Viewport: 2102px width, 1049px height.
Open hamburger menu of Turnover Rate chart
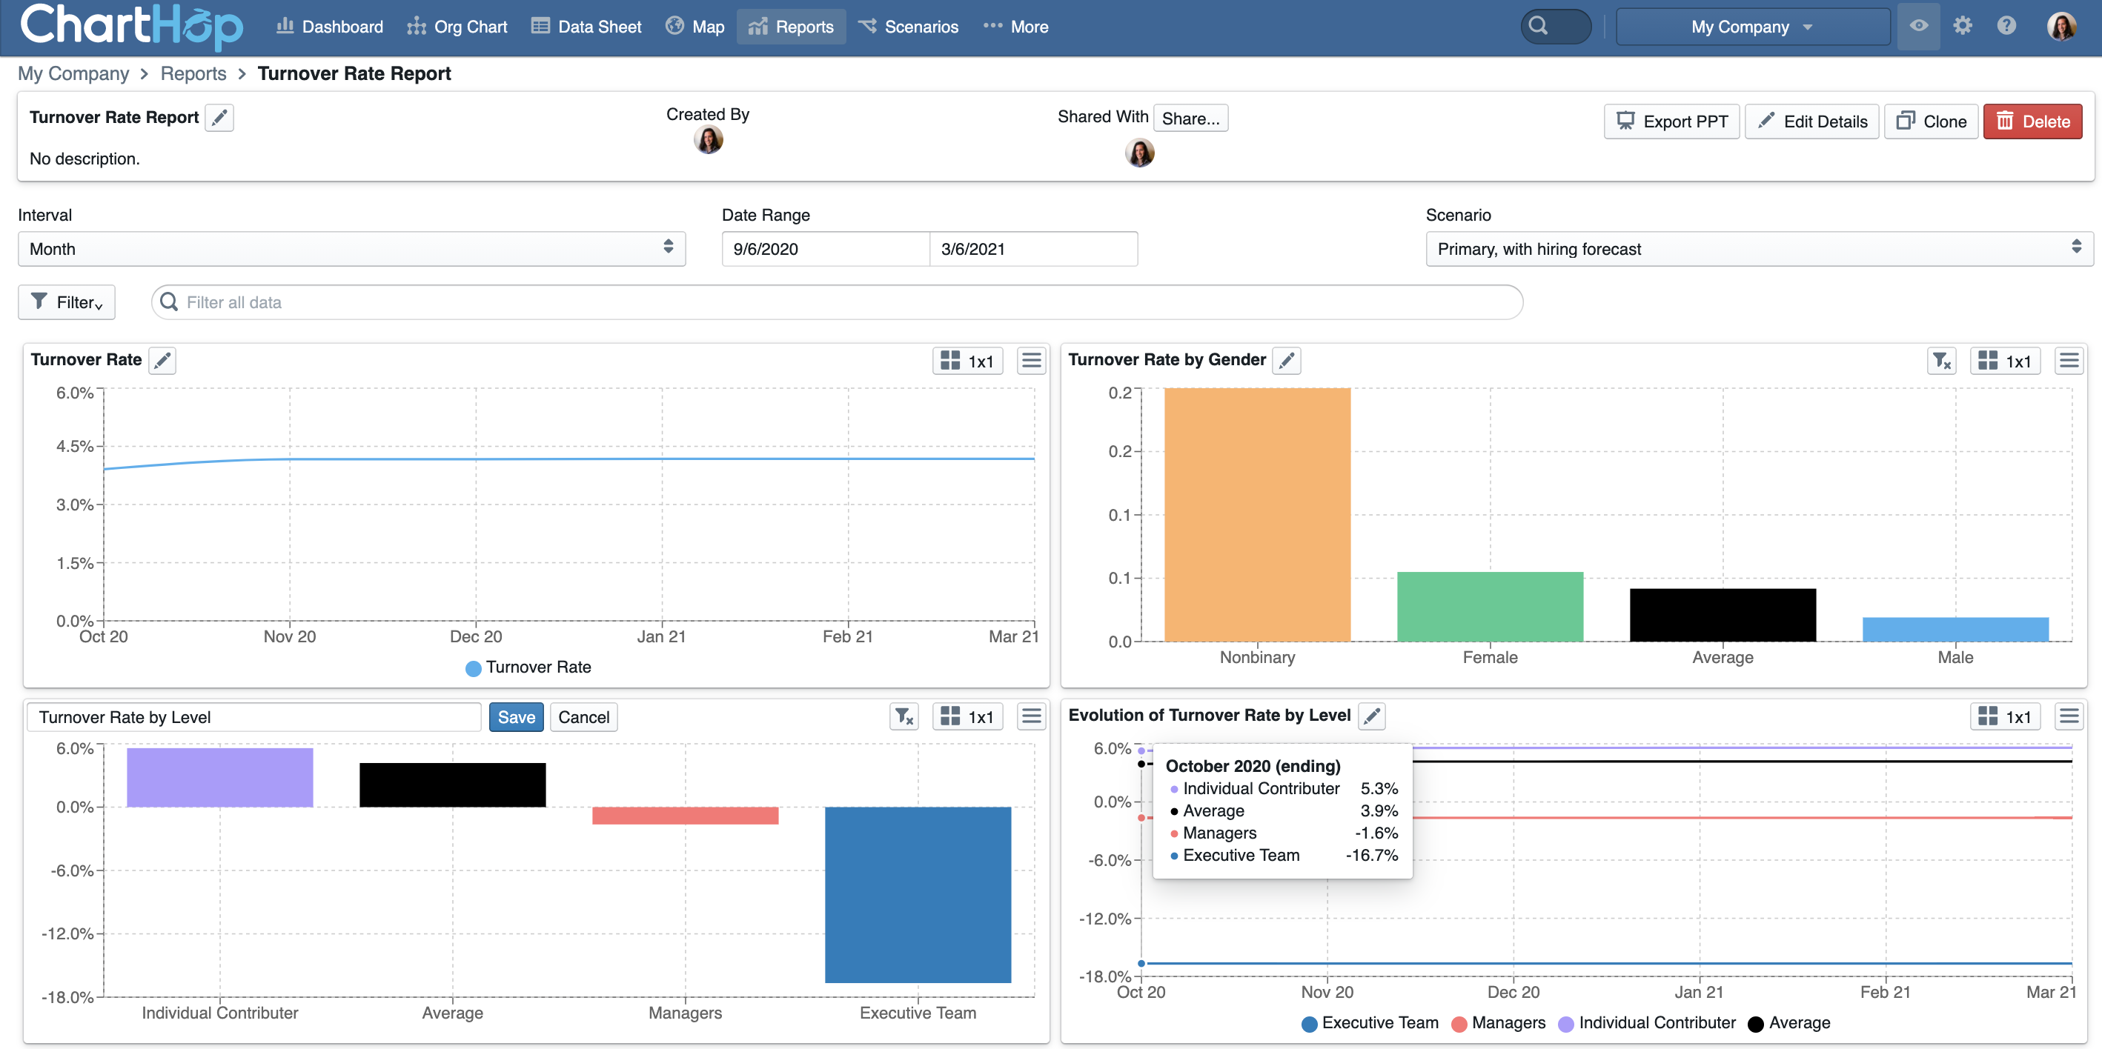(x=1032, y=361)
